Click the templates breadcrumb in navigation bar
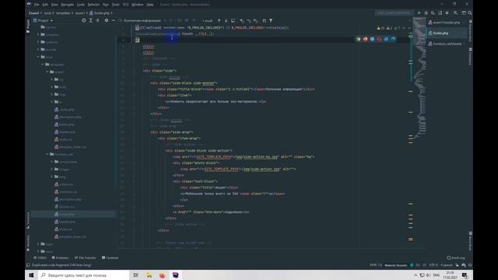Viewport: 498px width, 280px height. pyautogui.click(x=63, y=13)
